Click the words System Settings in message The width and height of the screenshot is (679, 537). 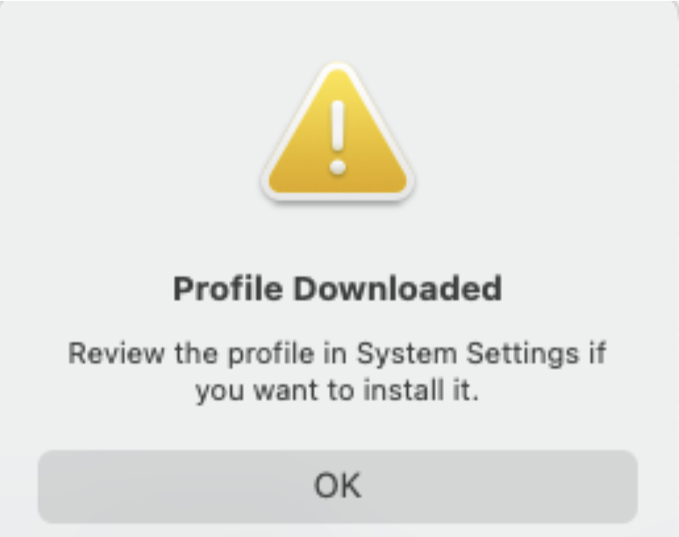468,355
